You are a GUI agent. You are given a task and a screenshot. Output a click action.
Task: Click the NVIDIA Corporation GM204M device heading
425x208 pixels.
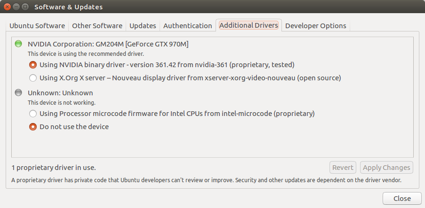tap(108, 44)
